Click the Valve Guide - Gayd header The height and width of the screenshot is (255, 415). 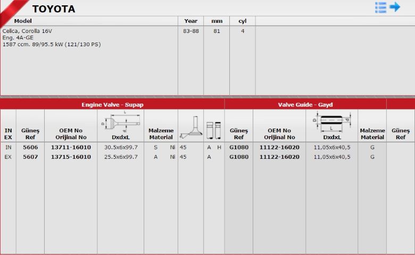pos(305,105)
